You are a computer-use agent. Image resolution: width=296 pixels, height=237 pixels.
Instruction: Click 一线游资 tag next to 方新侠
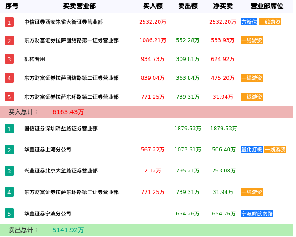[270, 22]
